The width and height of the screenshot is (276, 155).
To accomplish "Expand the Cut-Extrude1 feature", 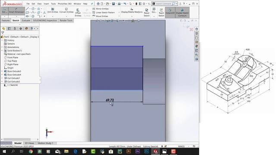I will [2, 78].
